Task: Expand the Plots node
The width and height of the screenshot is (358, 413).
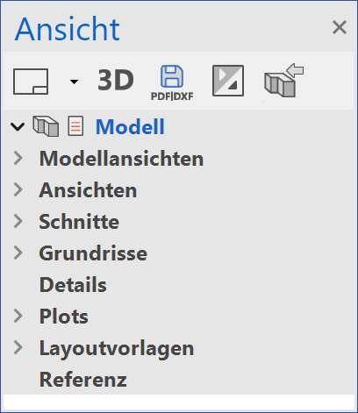Action: click(x=18, y=316)
